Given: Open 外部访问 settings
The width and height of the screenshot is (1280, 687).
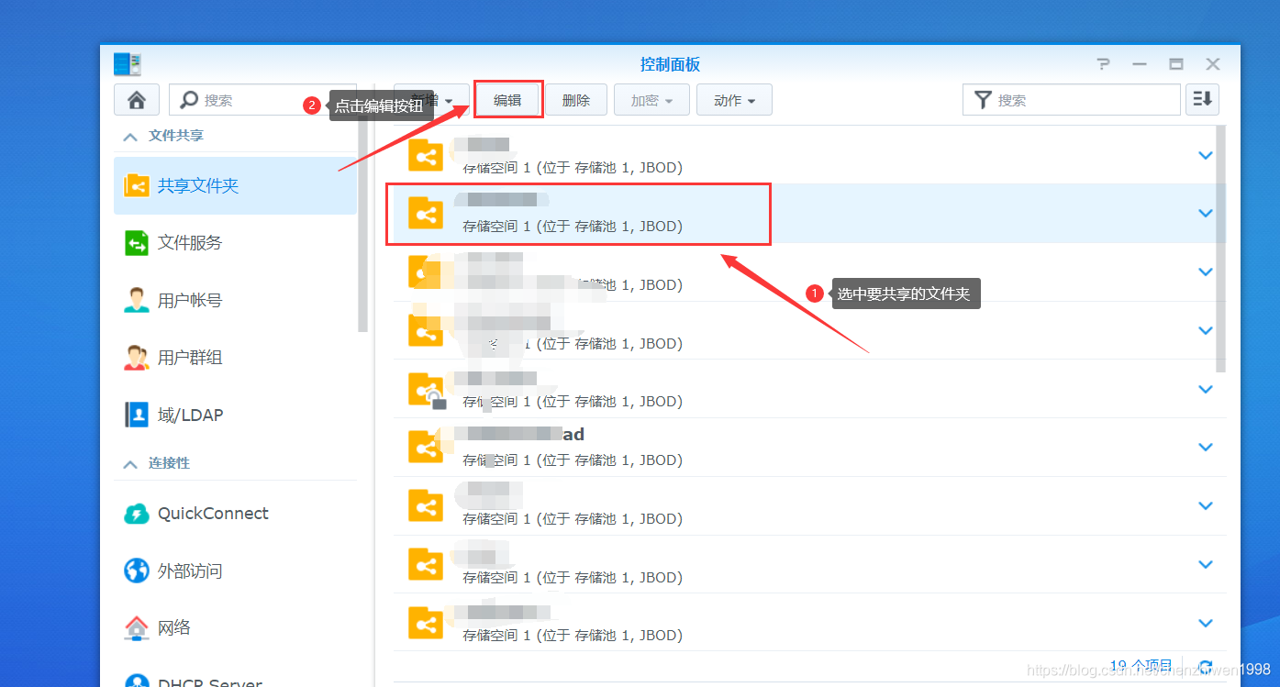Looking at the screenshot, I should coord(235,571).
